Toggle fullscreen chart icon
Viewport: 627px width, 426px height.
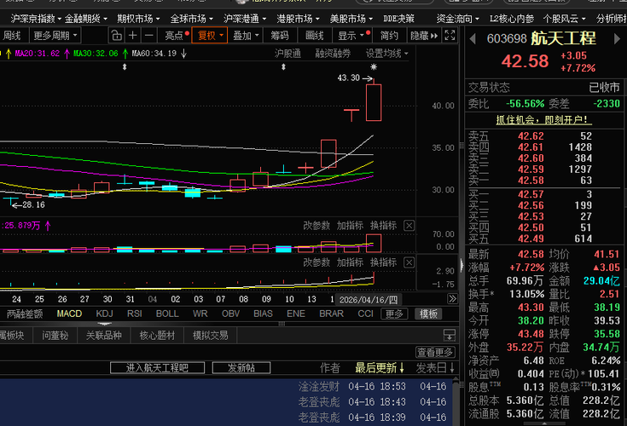(x=450, y=36)
